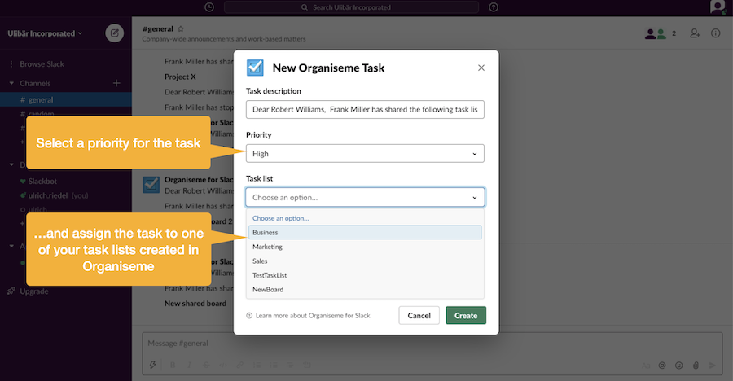Image resolution: width=733 pixels, height=381 pixels.
Task: Open the Priority dropdown
Action: [365, 153]
